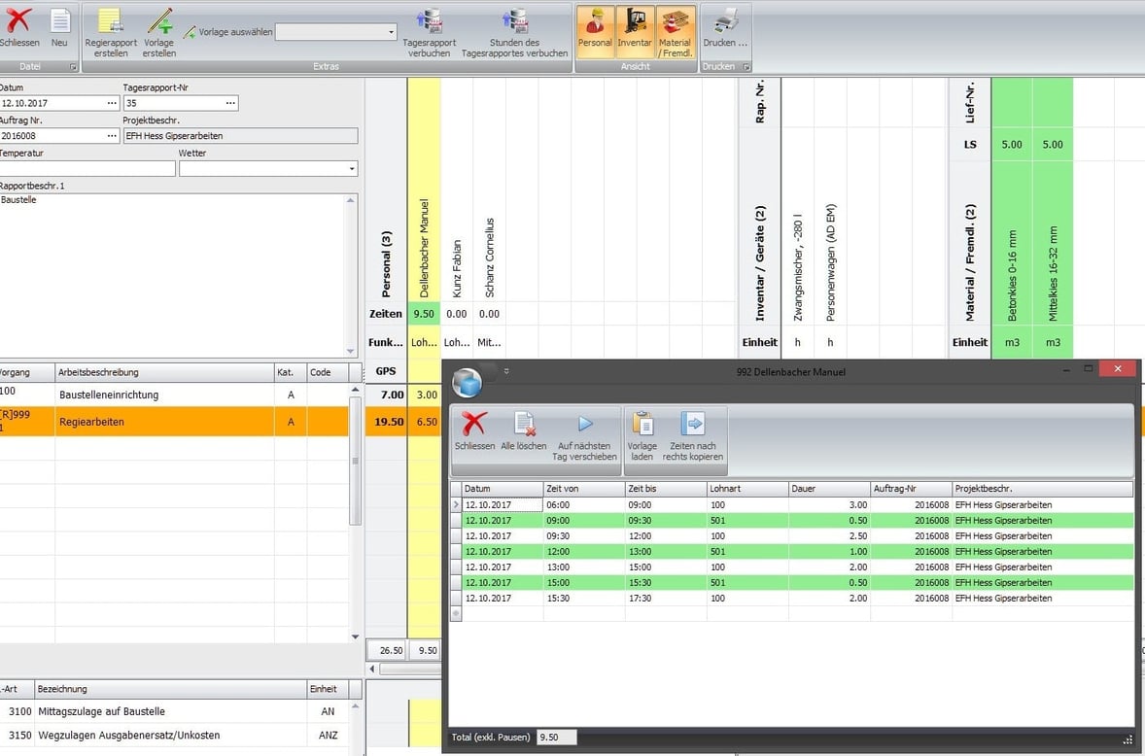Select the green row 09:00 to 09:30
This screenshot has width=1145, height=756.
[797, 520]
